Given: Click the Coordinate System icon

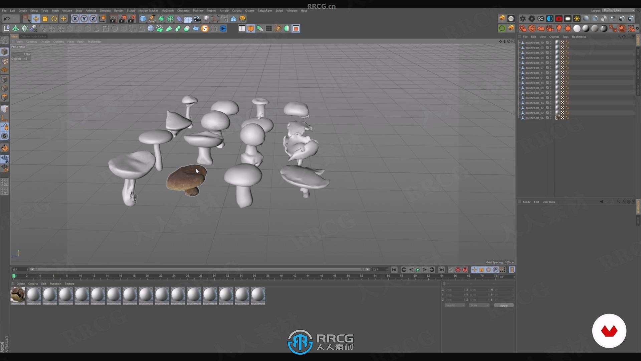Looking at the screenshot, I should click(x=102, y=19).
